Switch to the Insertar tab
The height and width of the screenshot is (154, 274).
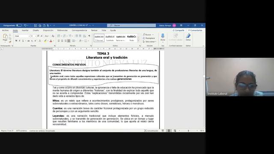tap(25, 30)
